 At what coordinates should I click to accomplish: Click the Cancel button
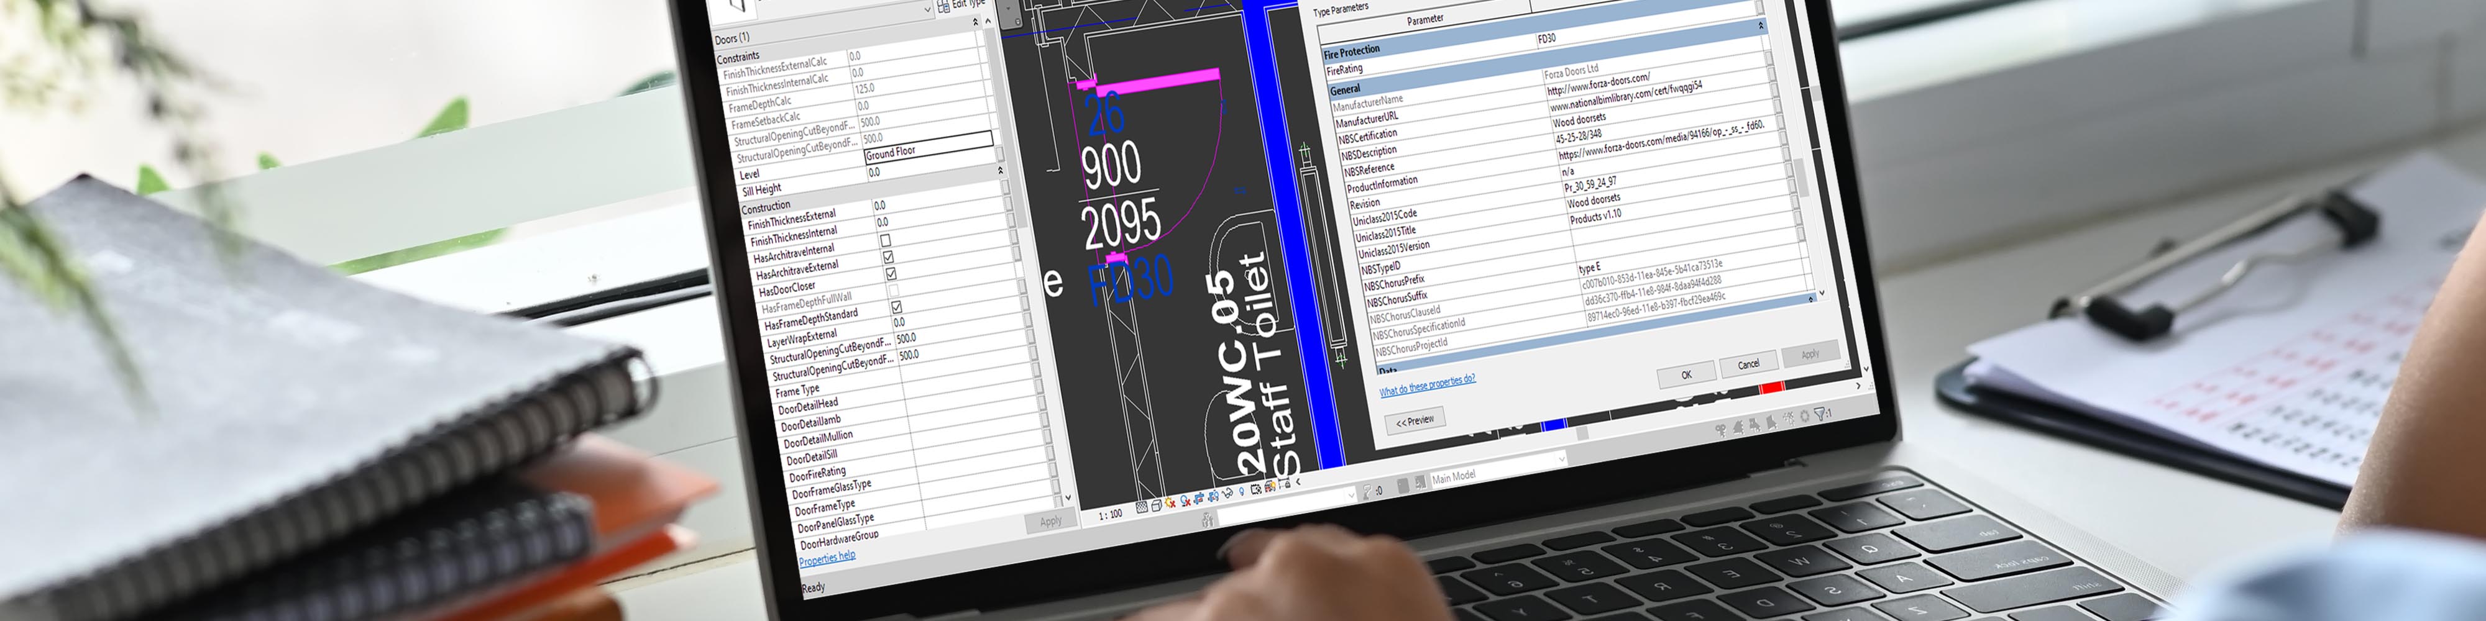coord(1748,365)
